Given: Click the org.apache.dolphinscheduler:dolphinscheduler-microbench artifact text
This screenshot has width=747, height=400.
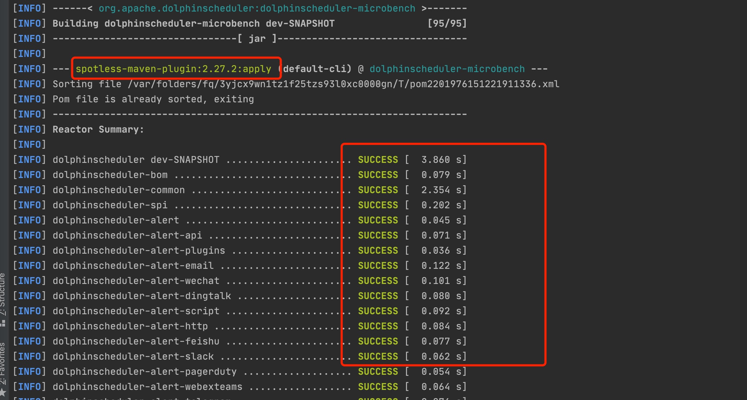Looking at the screenshot, I should pos(257,8).
